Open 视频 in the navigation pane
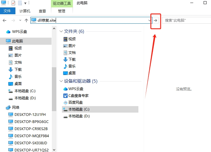Viewport: 211px width, 152px height. [18, 48]
